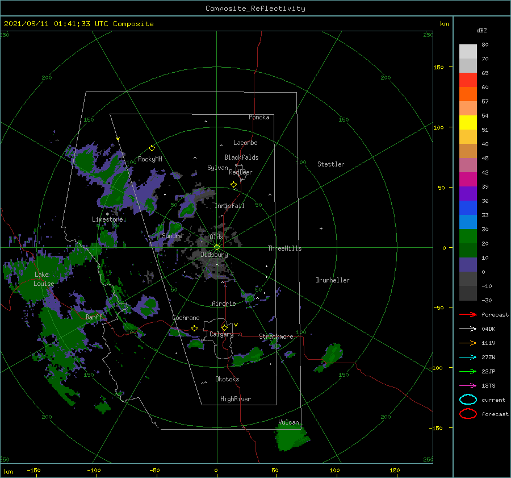Screen dimensions: 511x478
Task: Click the Sylvan town label
Action: click(217, 168)
